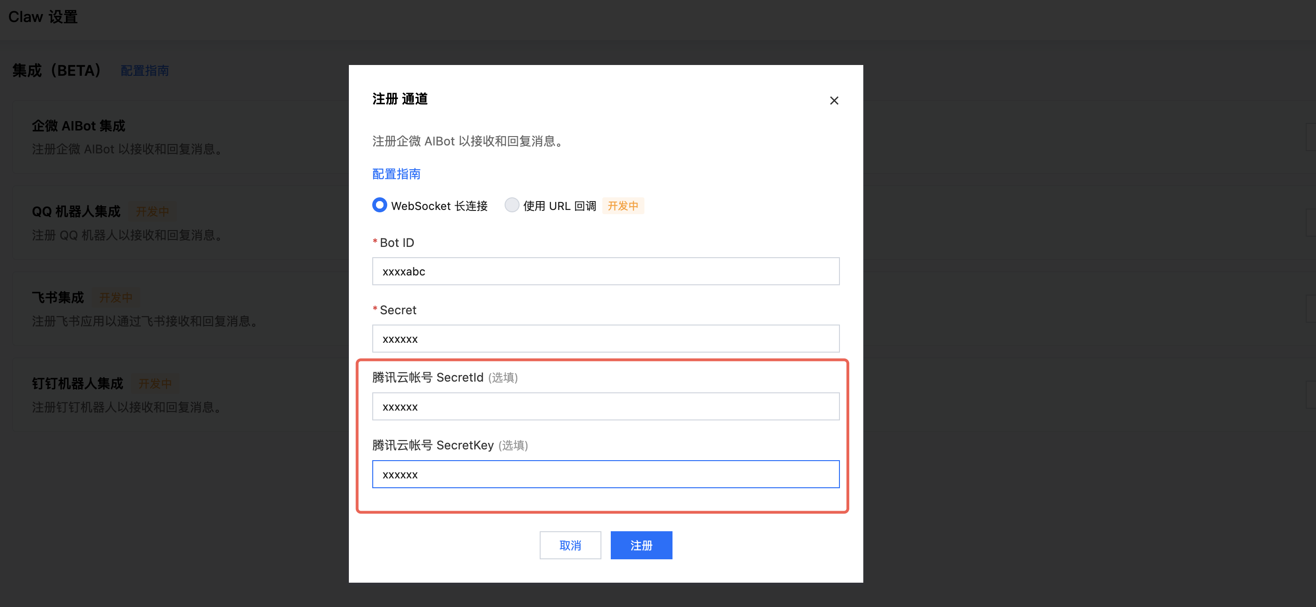Click 腾讯云帐号 SecretKey input field

click(605, 474)
